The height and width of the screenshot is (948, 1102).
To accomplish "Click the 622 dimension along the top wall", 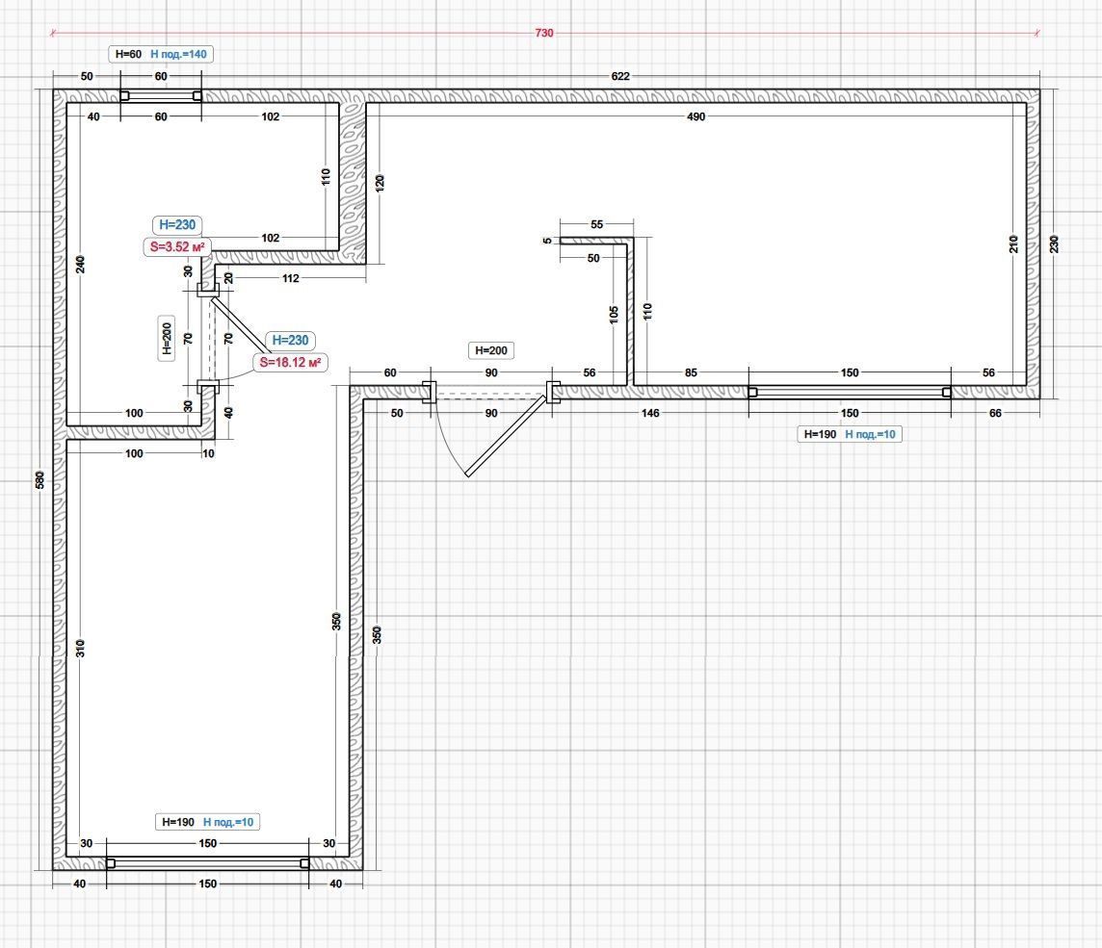I will [621, 76].
